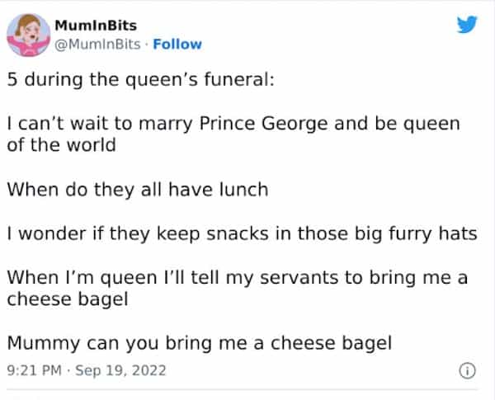The width and height of the screenshot is (495, 400).
Task: Click the 9:21 PM timestamp
Action: click(x=34, y=371)
